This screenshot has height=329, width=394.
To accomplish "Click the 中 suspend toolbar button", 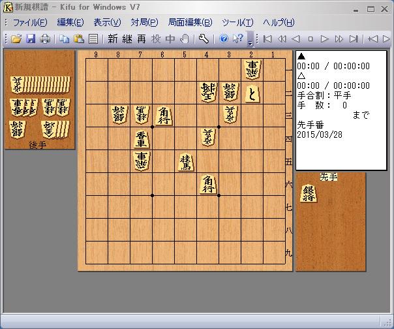I will pos(170,39).
